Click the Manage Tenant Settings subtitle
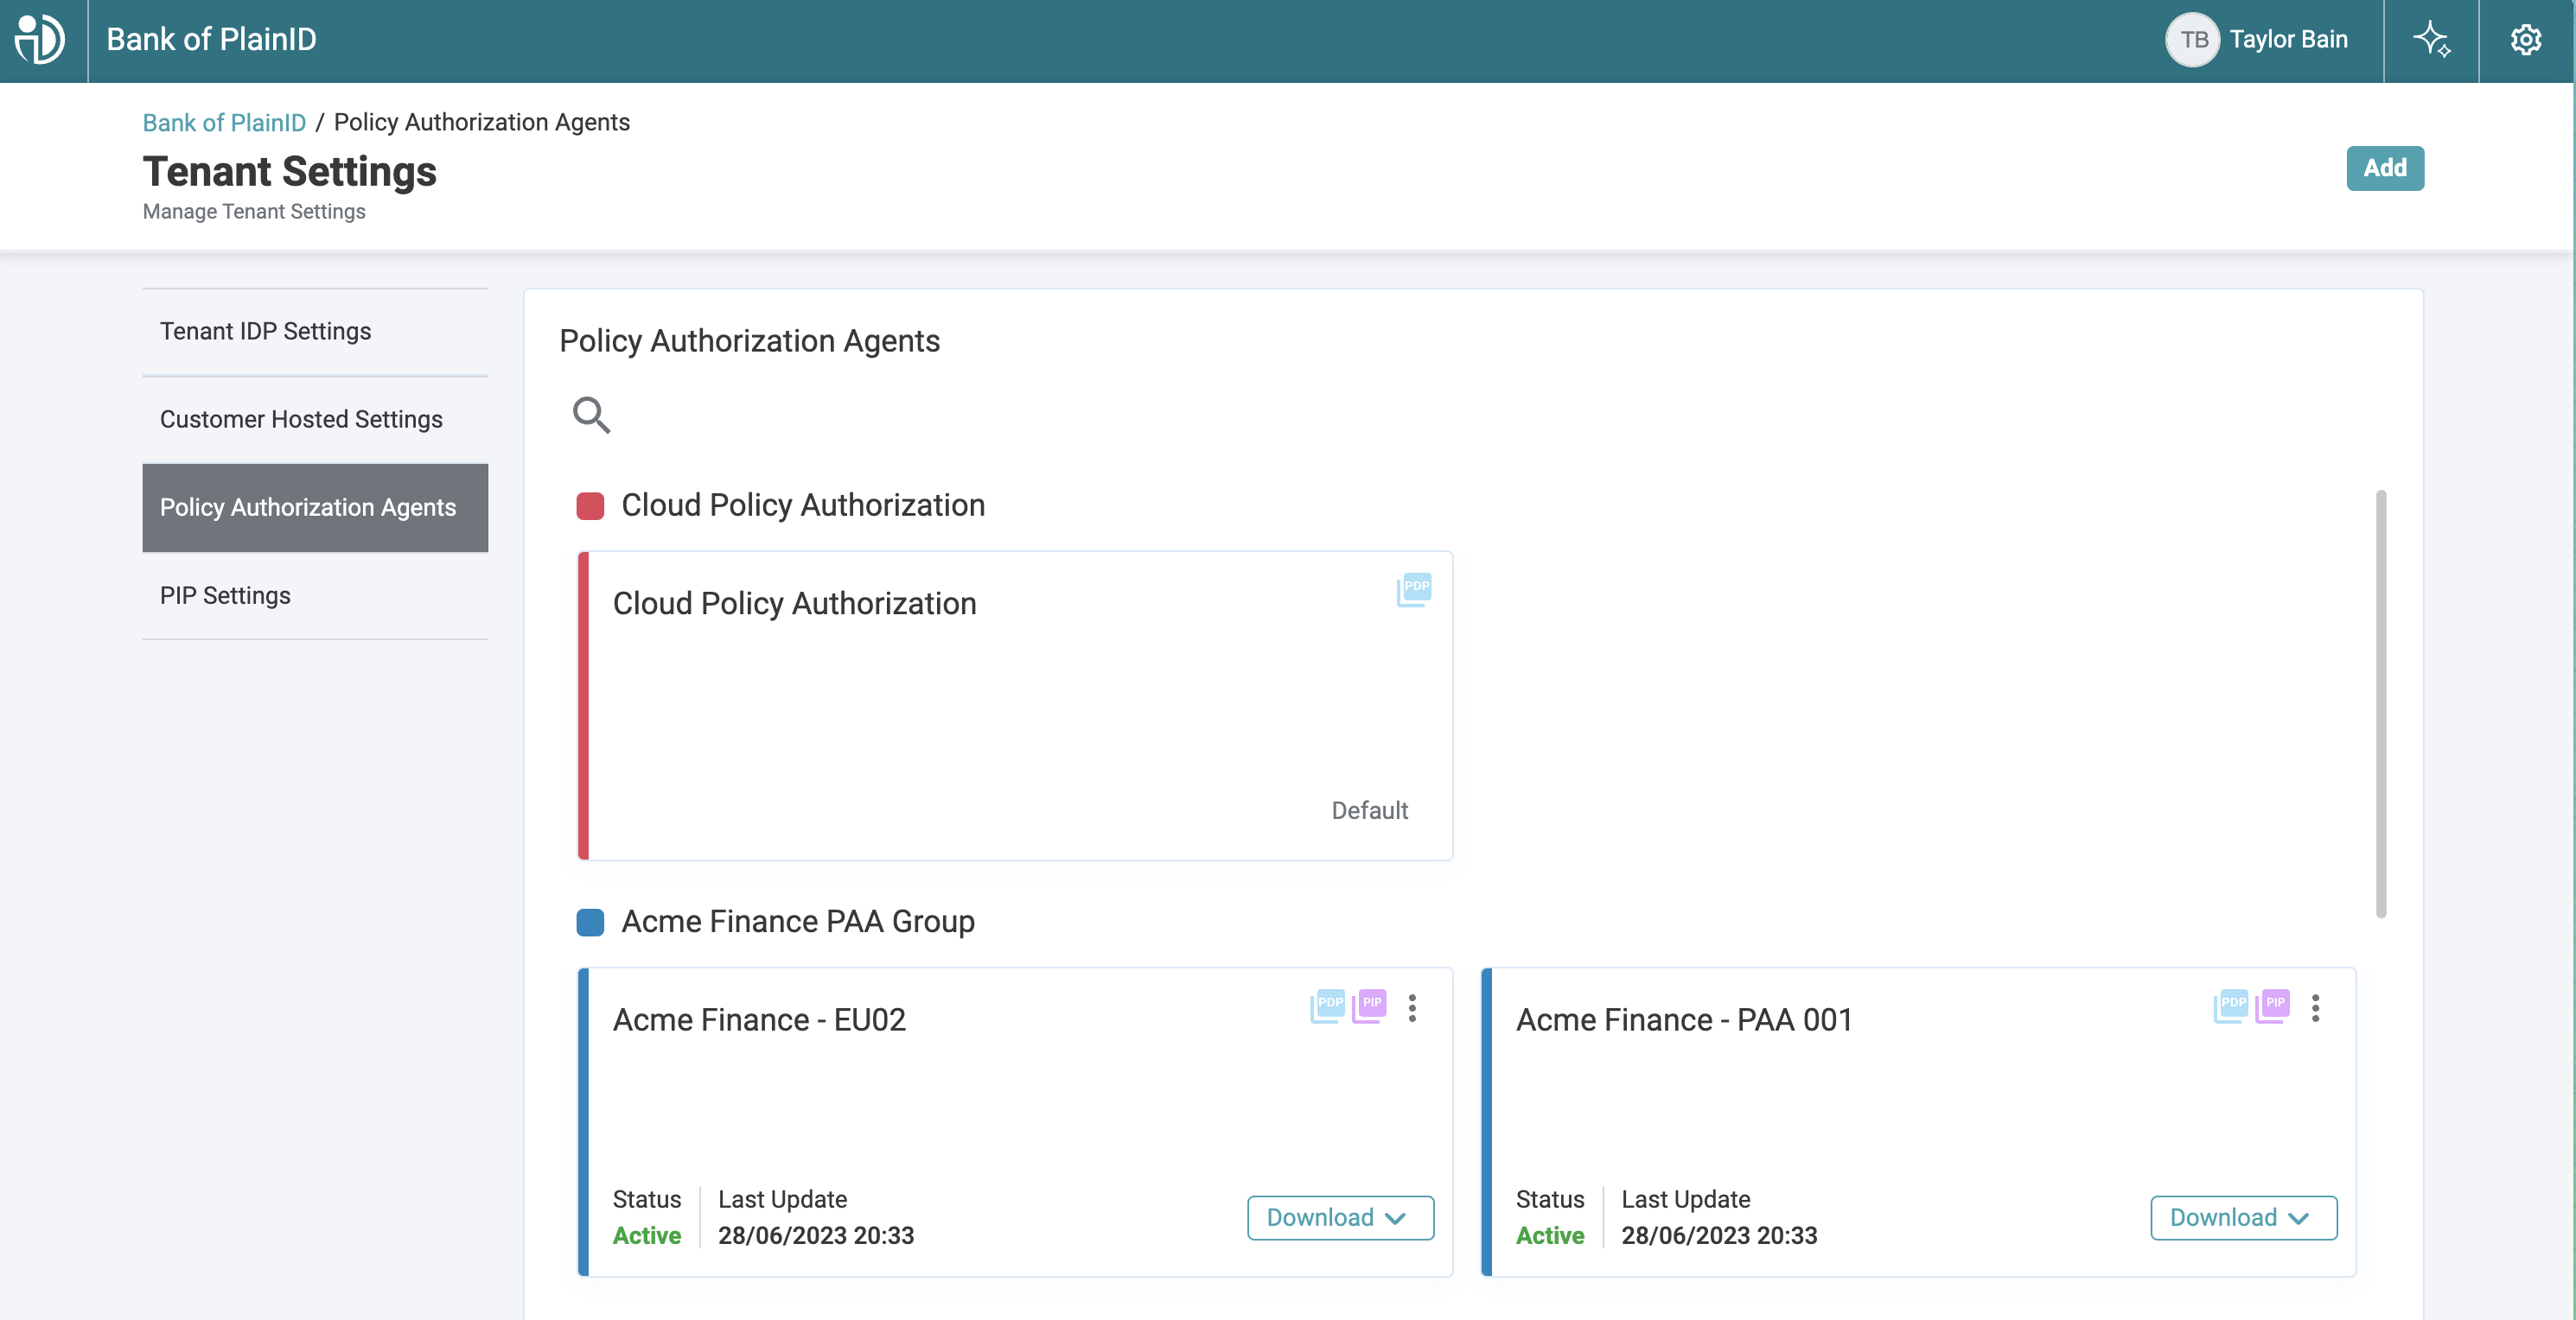The width and height of the screenshot is (2576, 1320). 254,212
